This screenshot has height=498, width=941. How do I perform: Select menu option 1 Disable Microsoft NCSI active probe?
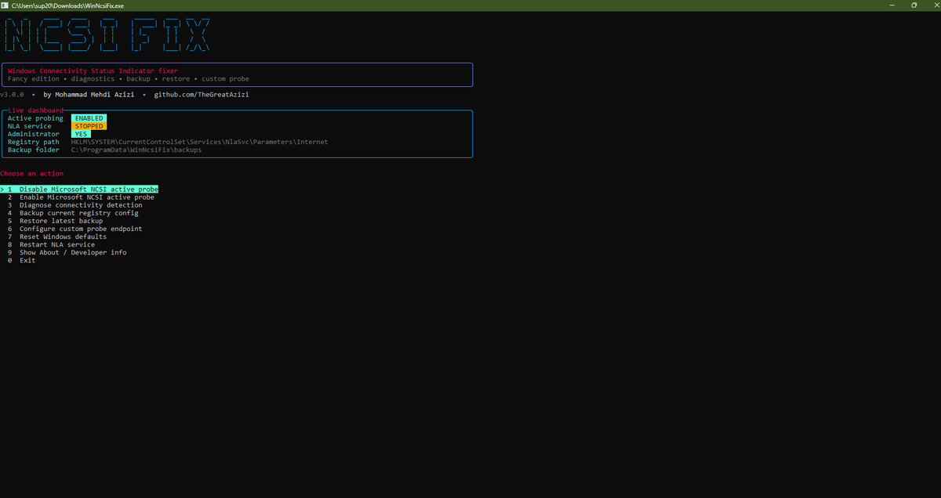79,189
